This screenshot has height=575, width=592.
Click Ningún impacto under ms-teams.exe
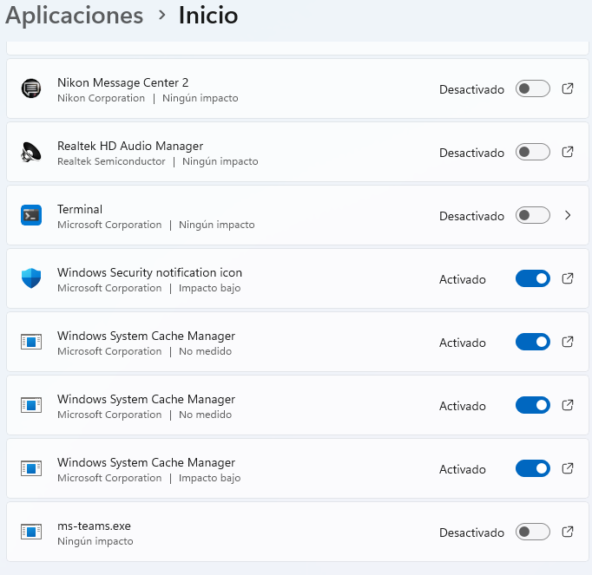pos(95,541)
